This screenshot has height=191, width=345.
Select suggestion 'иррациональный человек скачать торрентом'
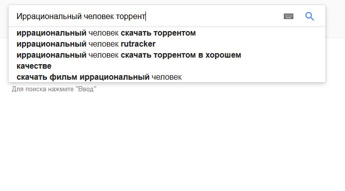tap(167, 33)
